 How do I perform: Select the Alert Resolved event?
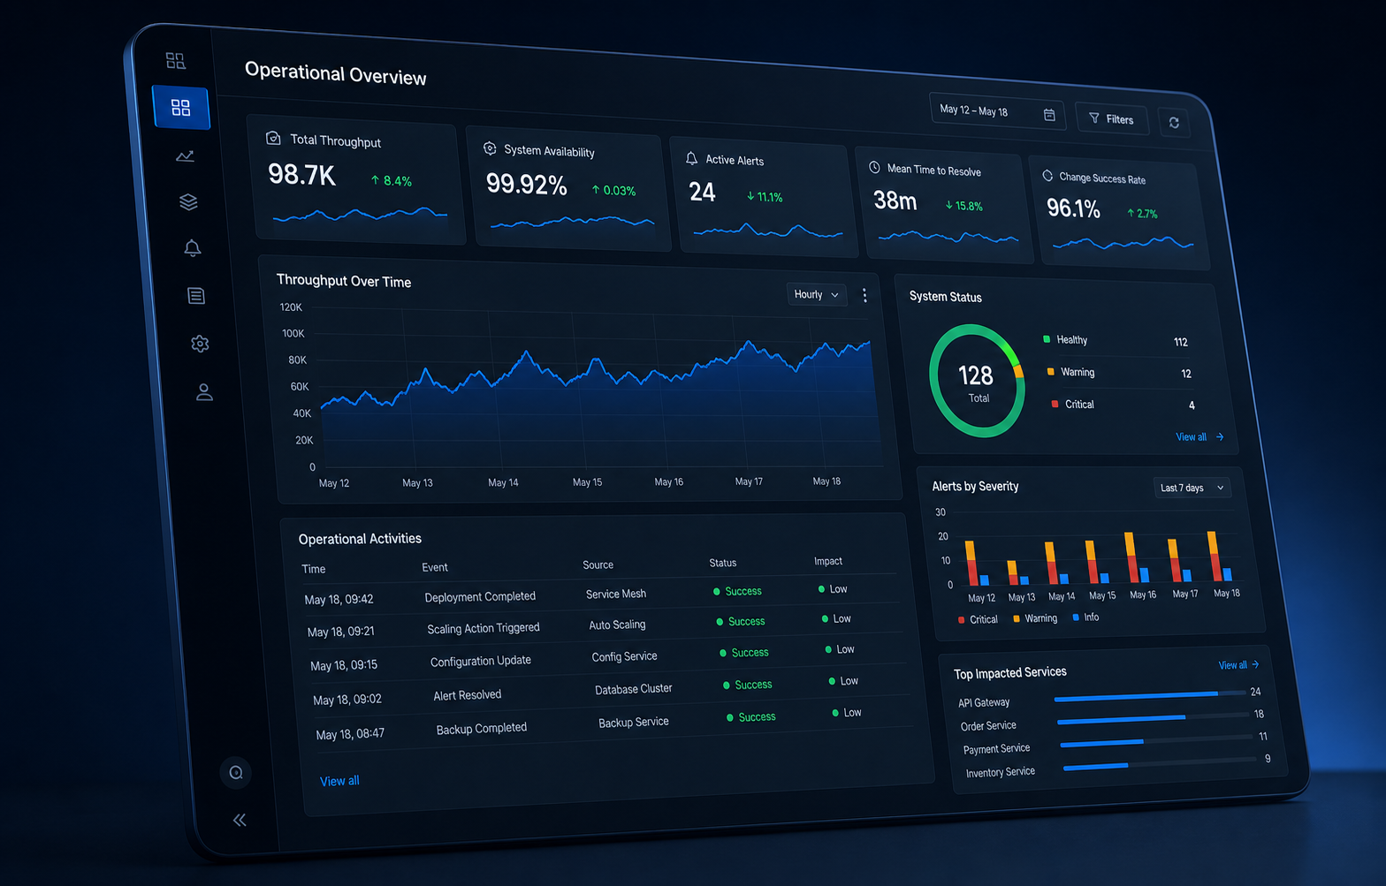(468, 695)
